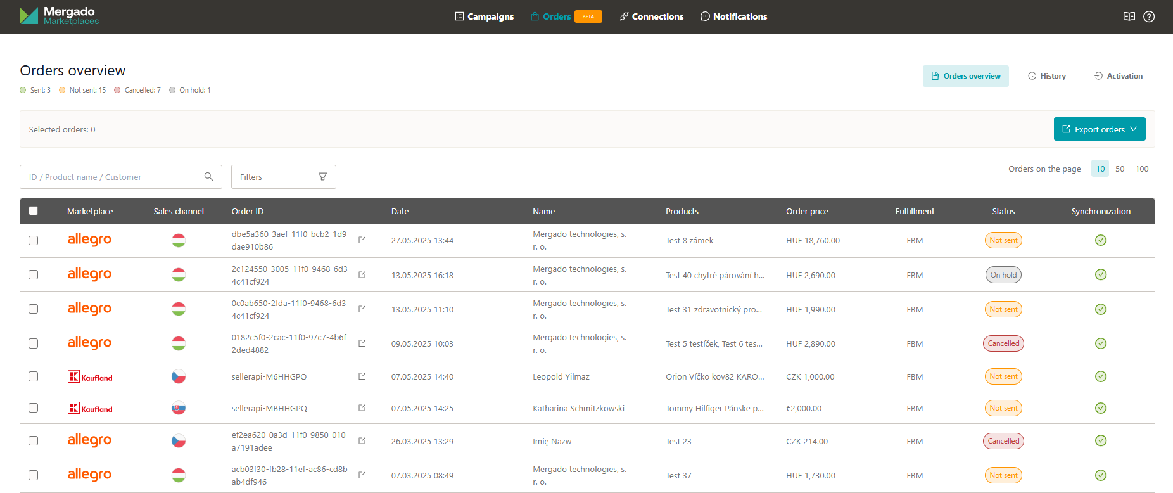This screenshot has width=1173, height=493.
Task: Open the documentation book icon
Action: click(1129, 16)
